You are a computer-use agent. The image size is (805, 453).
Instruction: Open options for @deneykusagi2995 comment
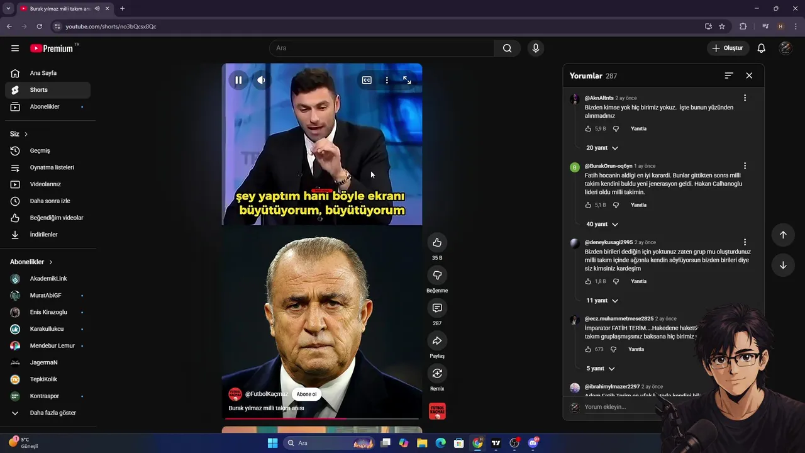(x=745, y=242)
